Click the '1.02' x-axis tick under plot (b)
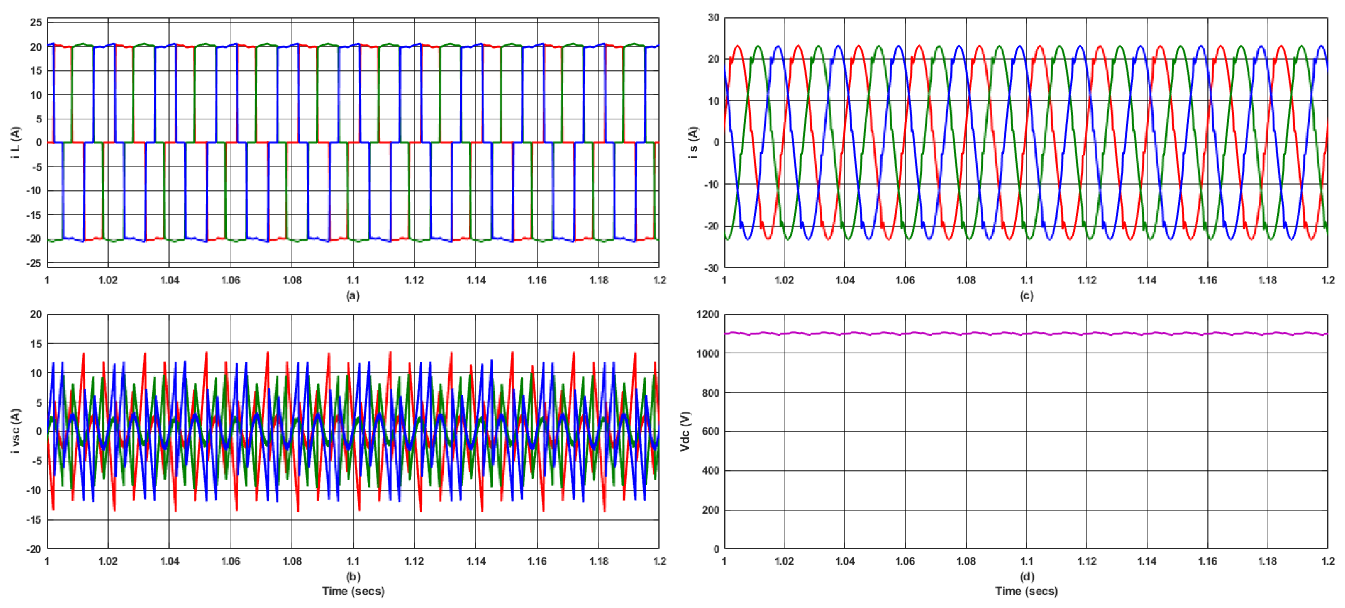 coord(108,561)
